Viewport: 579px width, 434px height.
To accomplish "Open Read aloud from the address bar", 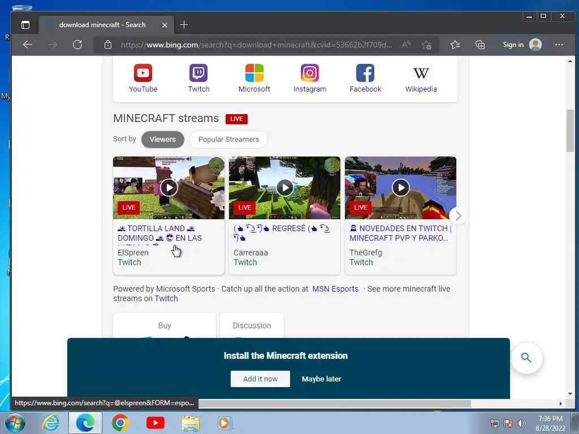I will (x=406, y=45).
